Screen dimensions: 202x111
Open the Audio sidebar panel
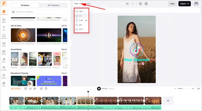4,60
